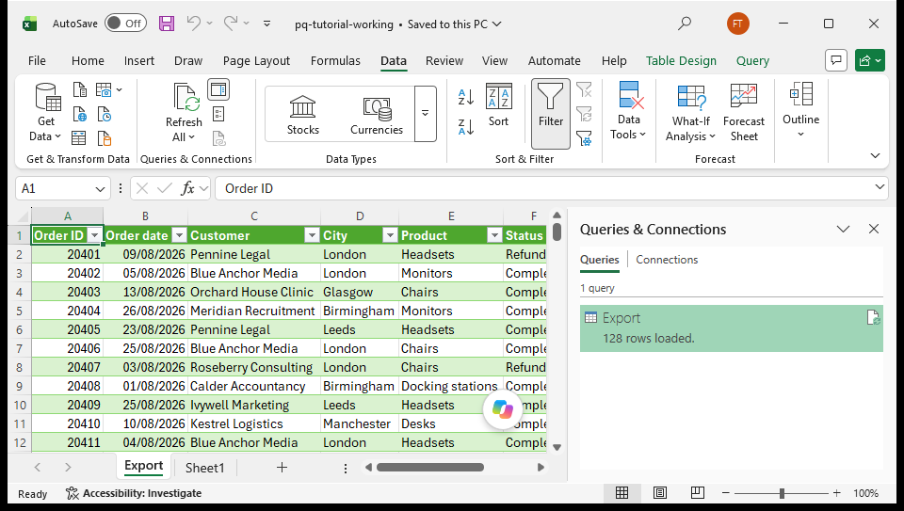Select the Currencies data type
The width and height of the screenshot is (904, 511).
pyautogui.click(x=377, y=115)
